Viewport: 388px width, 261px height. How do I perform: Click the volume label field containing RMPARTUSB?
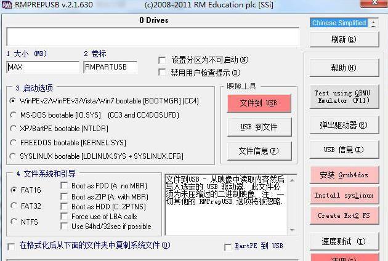(110, 67)
